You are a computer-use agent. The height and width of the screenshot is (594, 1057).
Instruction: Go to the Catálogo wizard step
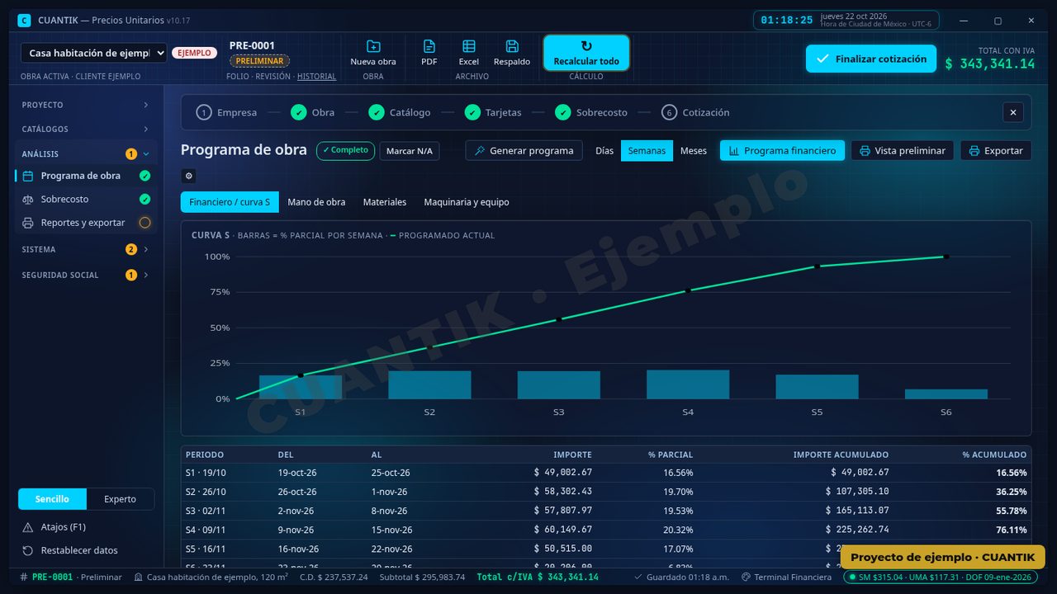click(400, 112)
